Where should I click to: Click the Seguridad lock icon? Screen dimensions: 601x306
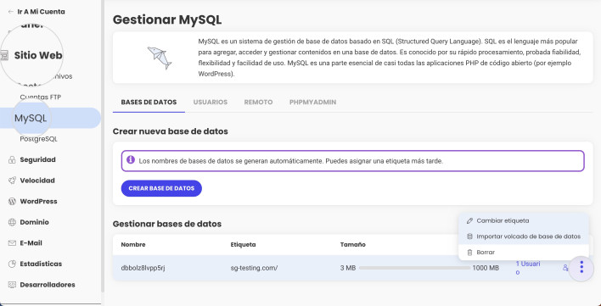point(12,160)
